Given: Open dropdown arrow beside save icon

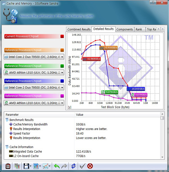Looking at the screenshot, I should pos(30,166).
